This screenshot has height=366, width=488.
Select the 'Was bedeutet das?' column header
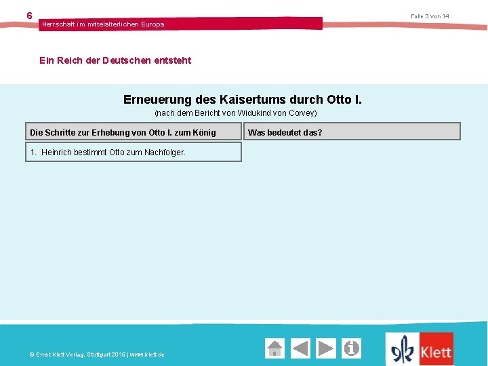click(x=352, y=131)
